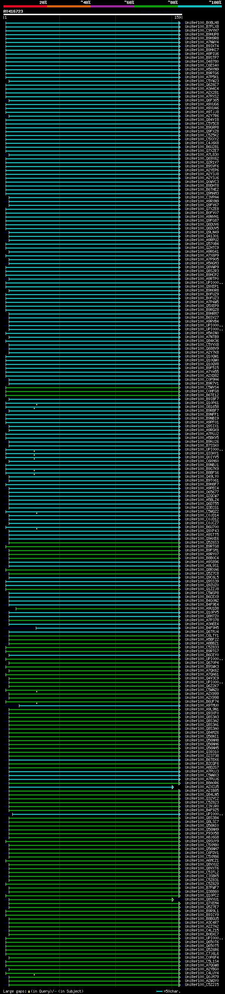Image resolution: width=225 pixels, height=994 pixels.
Task: Select the UniRef100_Q9XF43 label
Action: click(202, 531)
